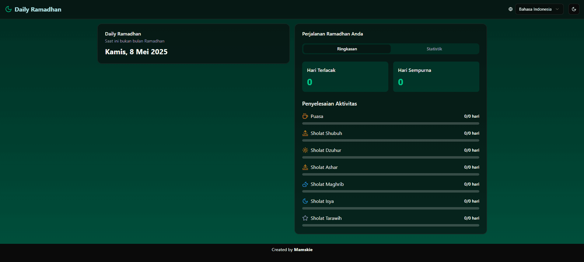This screenshot has height=262, width=584.
Task: Select the Ringkasan tab
Action: (x=347, y=49)
